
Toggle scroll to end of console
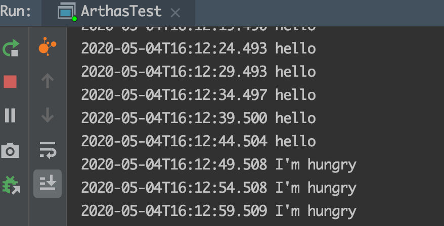tap(48, 184)
